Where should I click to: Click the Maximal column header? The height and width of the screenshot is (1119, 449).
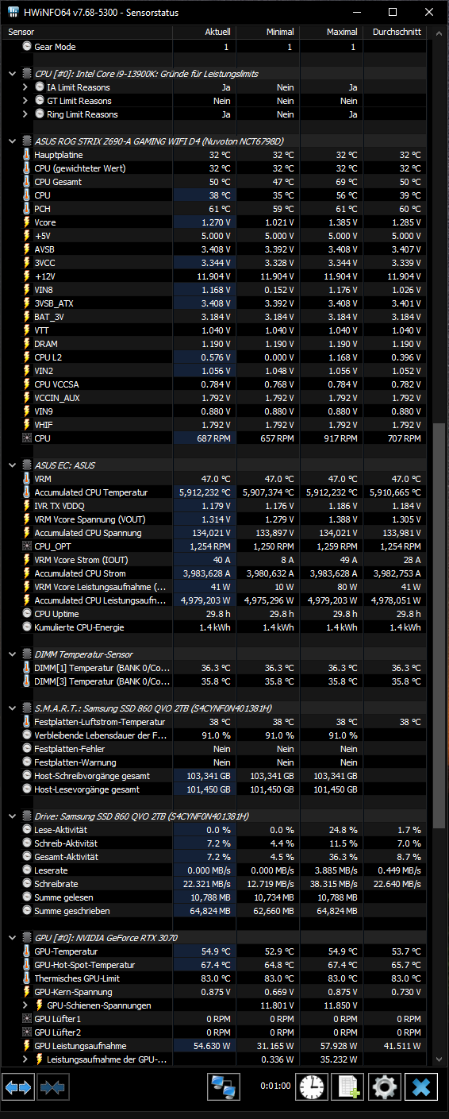[x=331, y=33]
